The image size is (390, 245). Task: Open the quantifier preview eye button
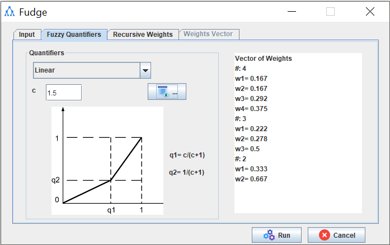(167, 92)
